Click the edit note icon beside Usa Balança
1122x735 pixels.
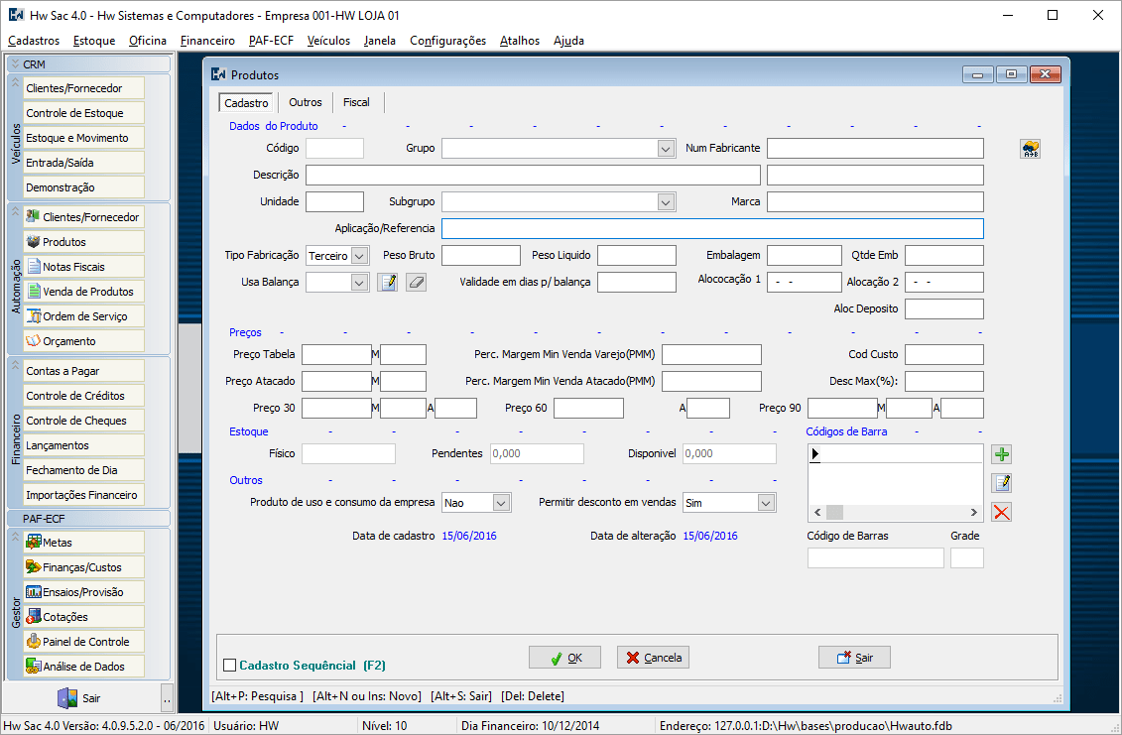point(388,283)
